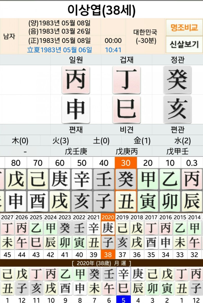Choose the age 40 daeun header
This screenshot has width=203, height=303.
click(x=104, y=163)
